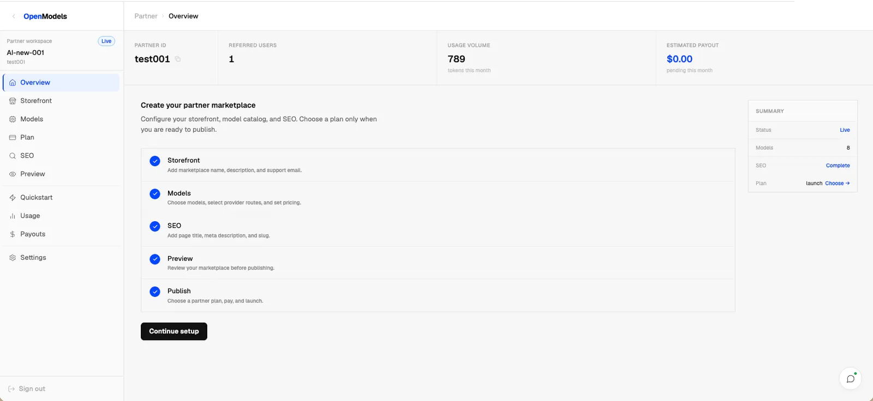The width and height of the screenshot is (873, 401).
Task: Click the Payouts dollar icon
Action: click(x=13, y=234)
